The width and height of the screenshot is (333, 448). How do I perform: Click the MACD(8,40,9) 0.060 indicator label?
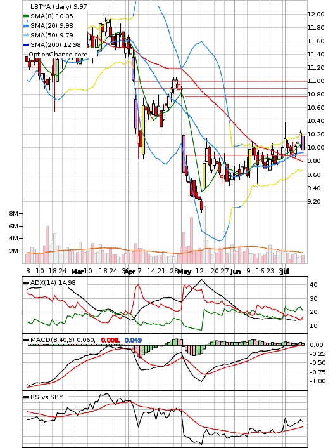coord(63,340)
